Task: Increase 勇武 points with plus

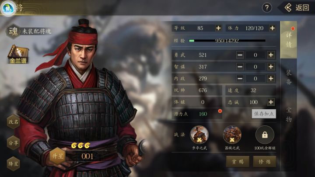Action: [271, 55]
